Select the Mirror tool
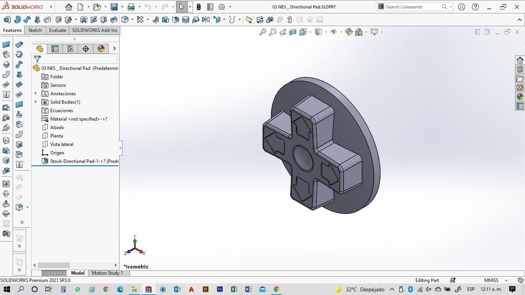This screenshot has height=295, width=525. click(206, 20)
